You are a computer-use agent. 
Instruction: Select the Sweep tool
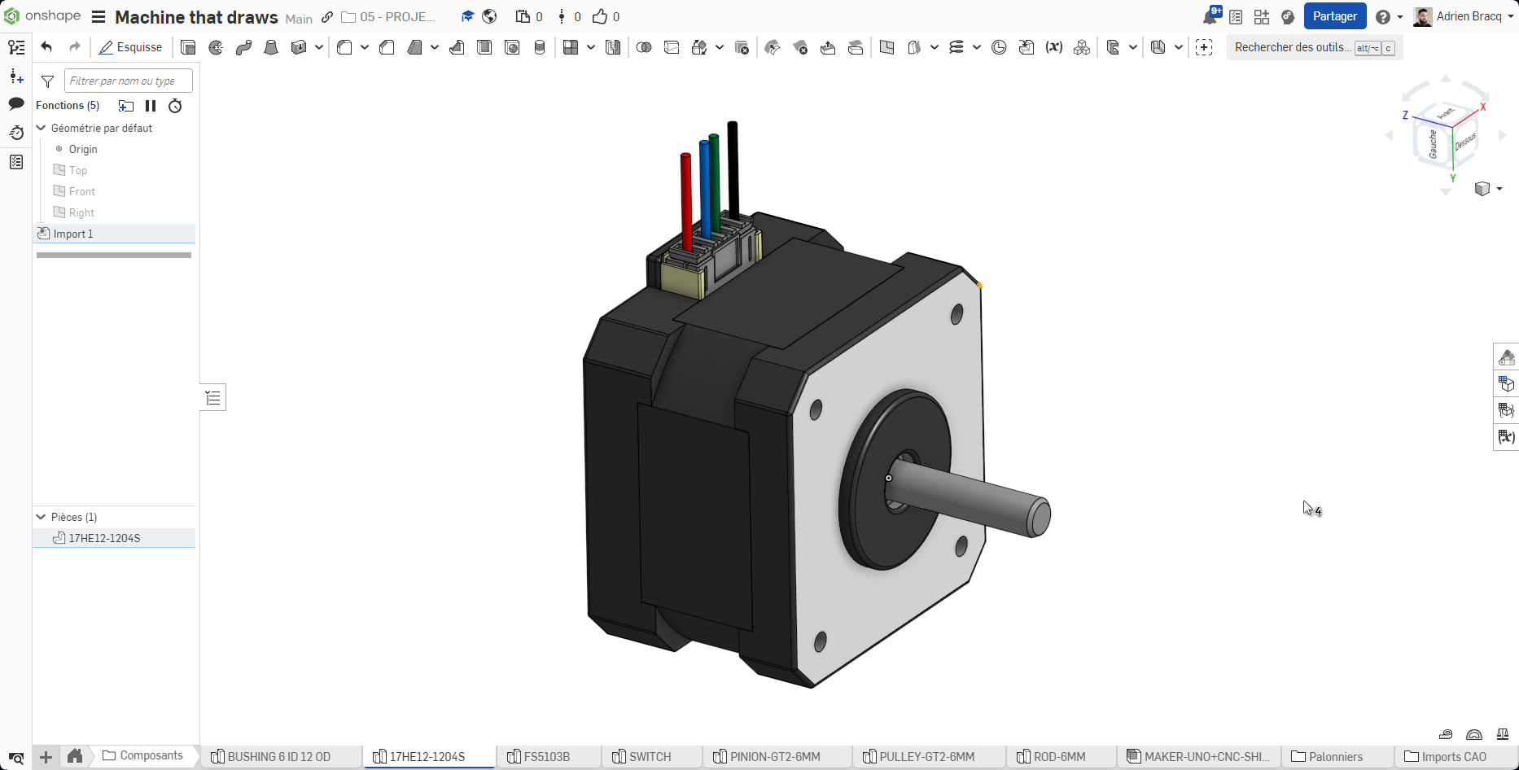243,47
